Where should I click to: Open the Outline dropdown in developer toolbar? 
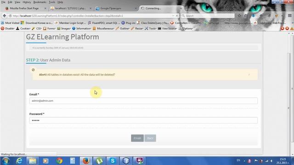coord(123,28)
